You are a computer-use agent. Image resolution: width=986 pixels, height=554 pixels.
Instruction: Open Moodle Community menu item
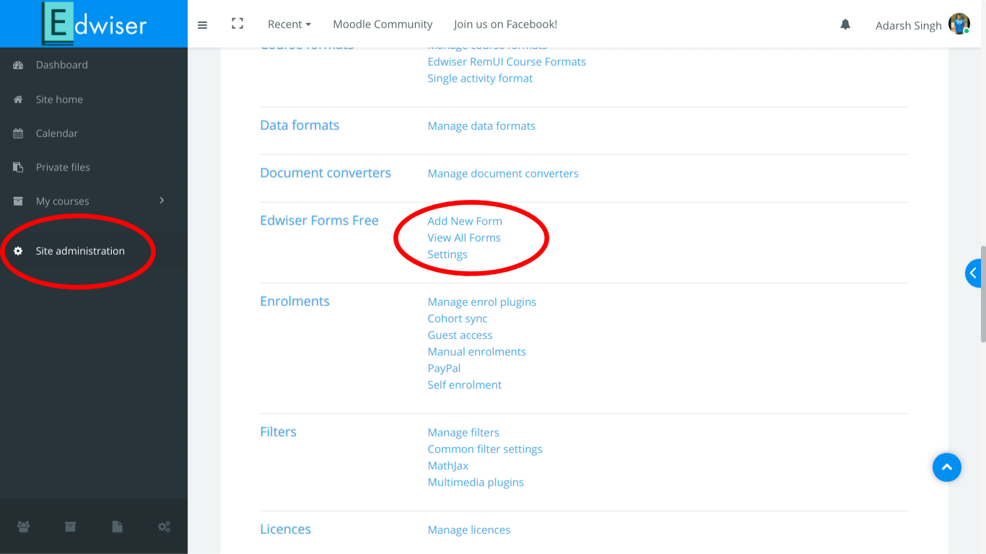point(383,25)
